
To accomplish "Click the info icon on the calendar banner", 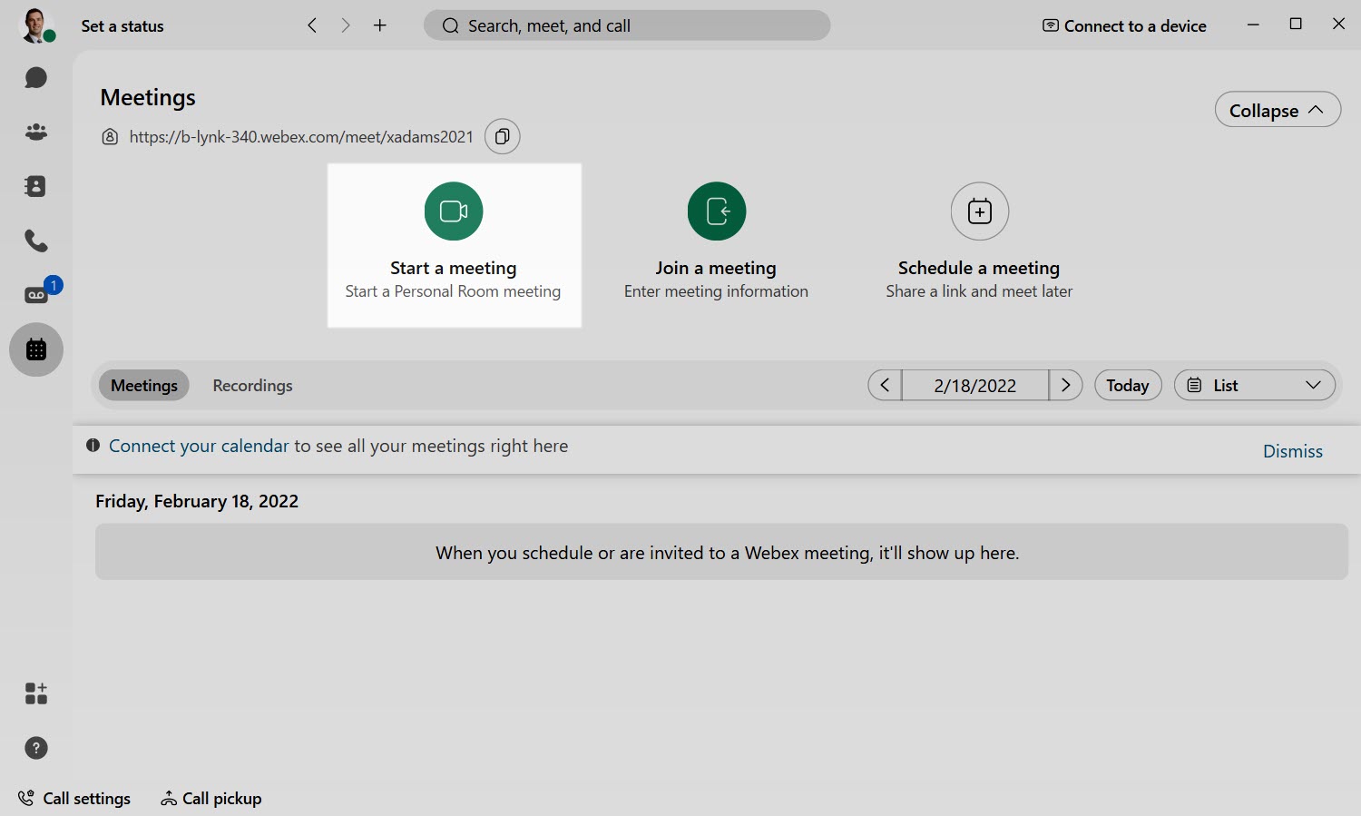I will [x=93, y=446].
